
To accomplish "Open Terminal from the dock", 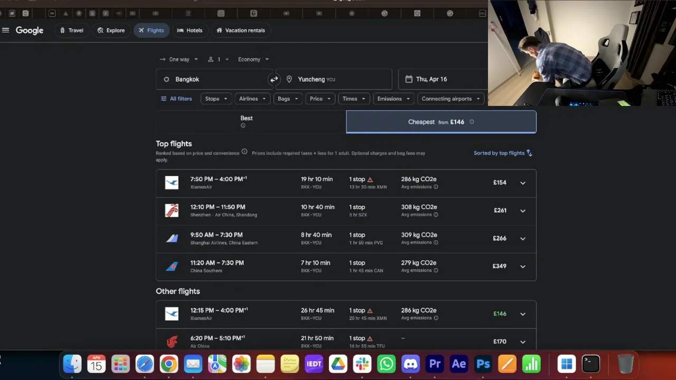I will pyautogui.click(x=590, y=364).
